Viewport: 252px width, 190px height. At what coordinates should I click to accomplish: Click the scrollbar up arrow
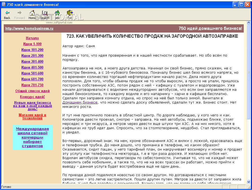[249, 23]
